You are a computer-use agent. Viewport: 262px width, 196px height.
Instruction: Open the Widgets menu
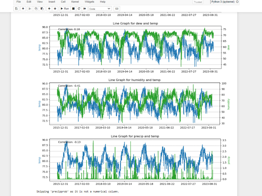[89, 2]
